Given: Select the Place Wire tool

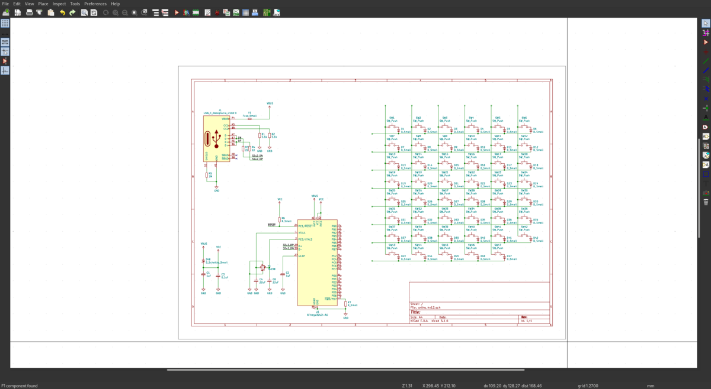Looking at the screenshot, I should click(706, 61).
